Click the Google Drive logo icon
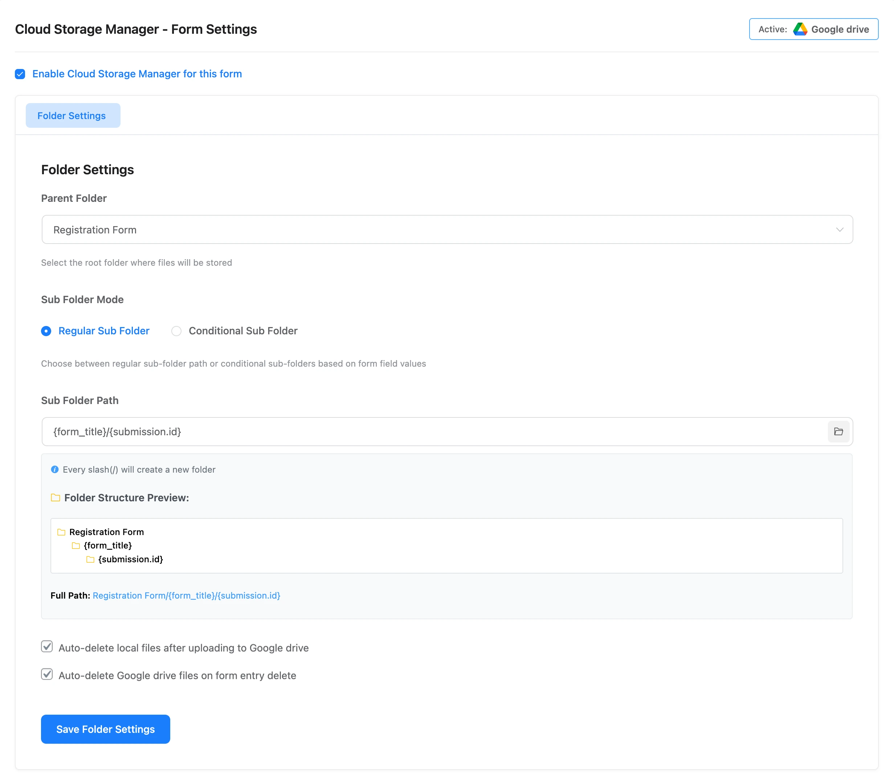The image size is (894, 779). click(800, 29)
